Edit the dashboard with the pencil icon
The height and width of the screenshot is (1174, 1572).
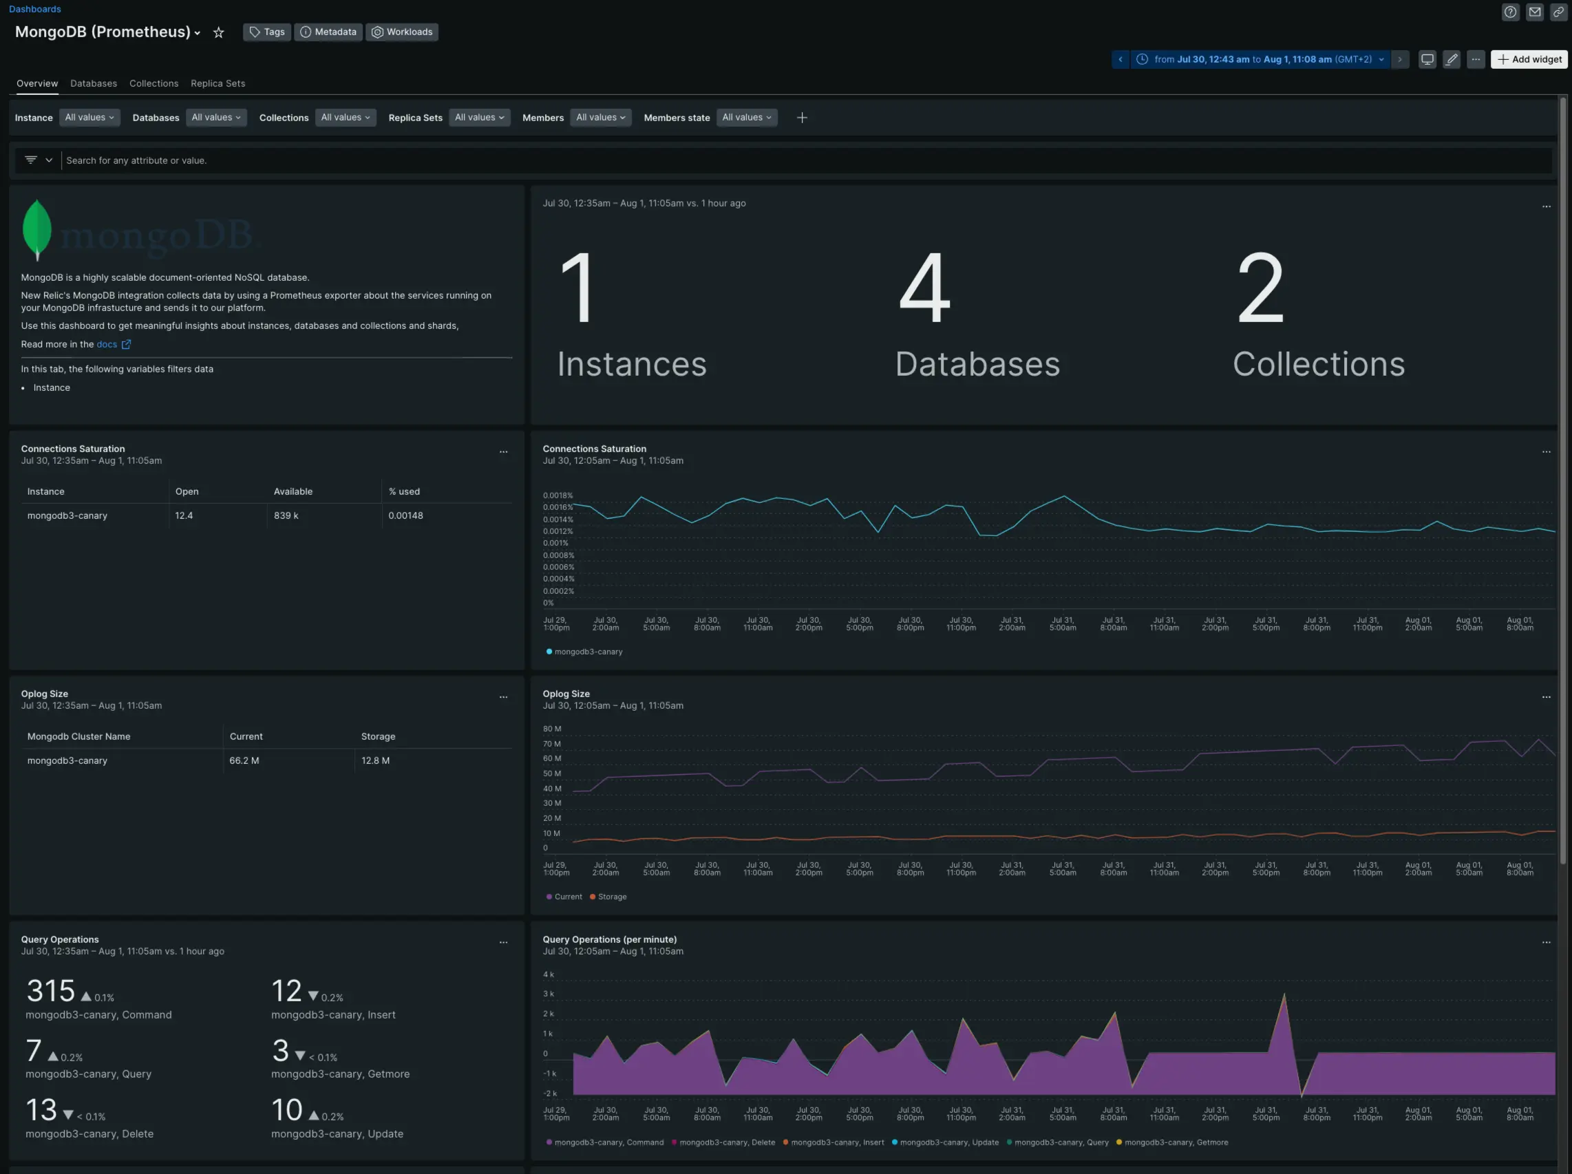(1451, 60)
